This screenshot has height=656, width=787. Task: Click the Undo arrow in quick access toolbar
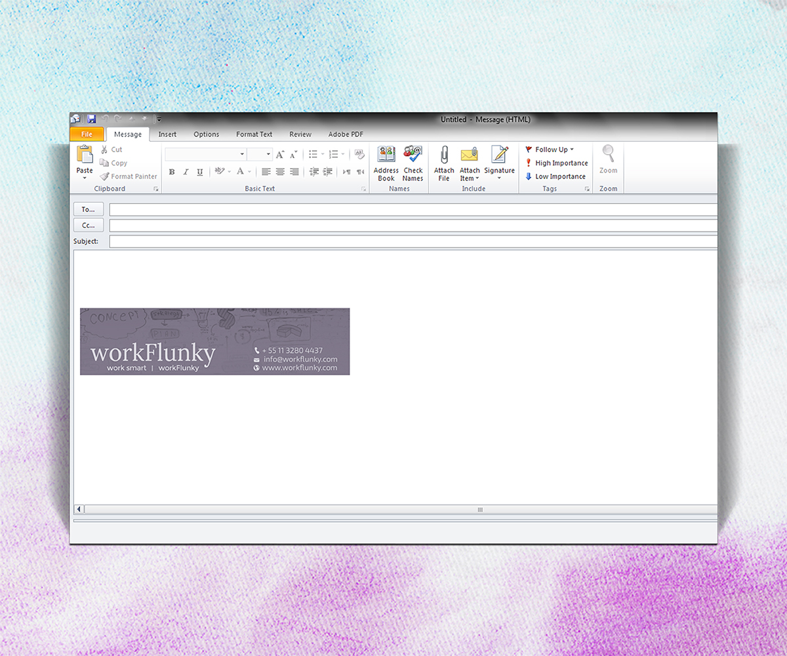(106, 119)
